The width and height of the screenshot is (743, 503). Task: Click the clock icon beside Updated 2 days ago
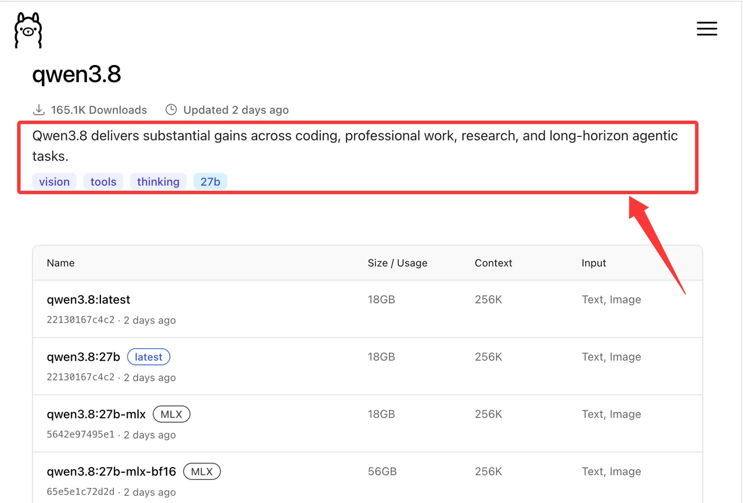coord(171,110)
